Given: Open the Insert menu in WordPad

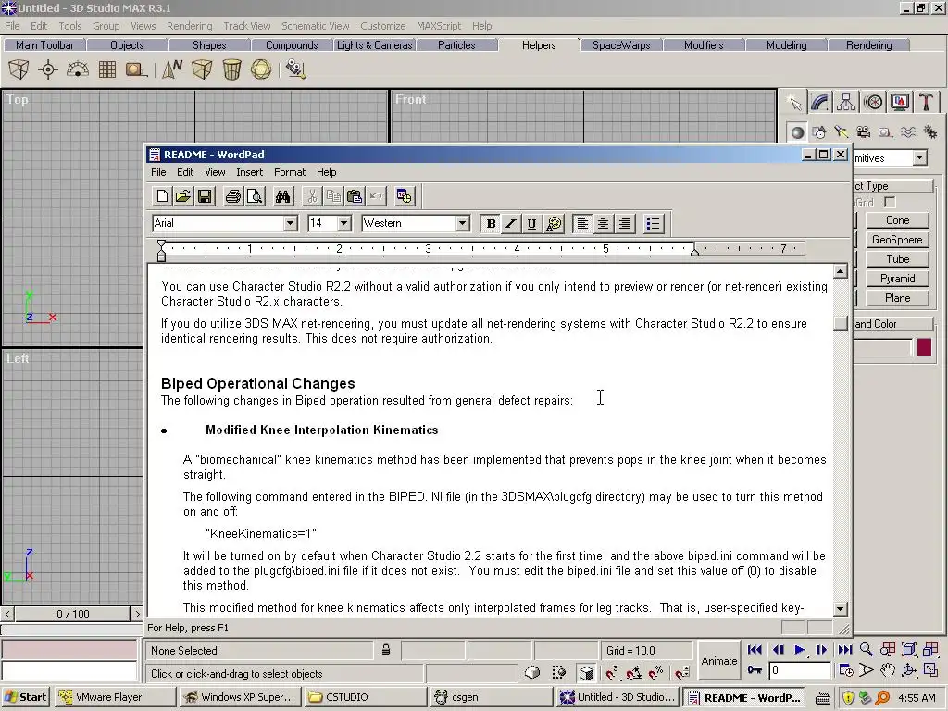Looking at the screenshot, I should 249,172.
